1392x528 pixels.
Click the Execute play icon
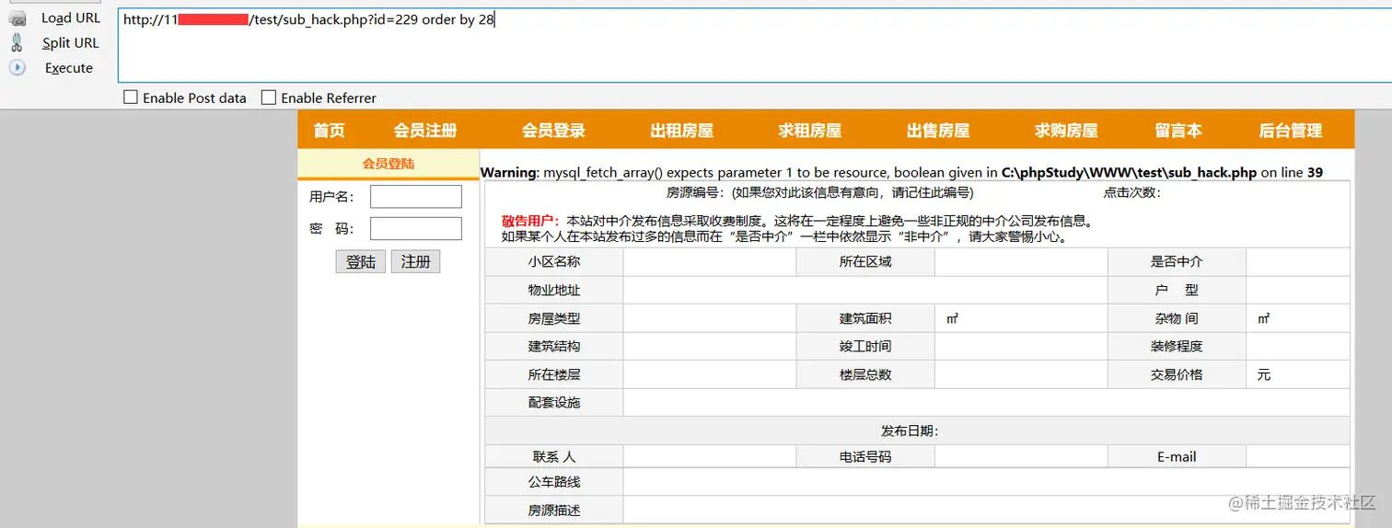coord(17,67)
